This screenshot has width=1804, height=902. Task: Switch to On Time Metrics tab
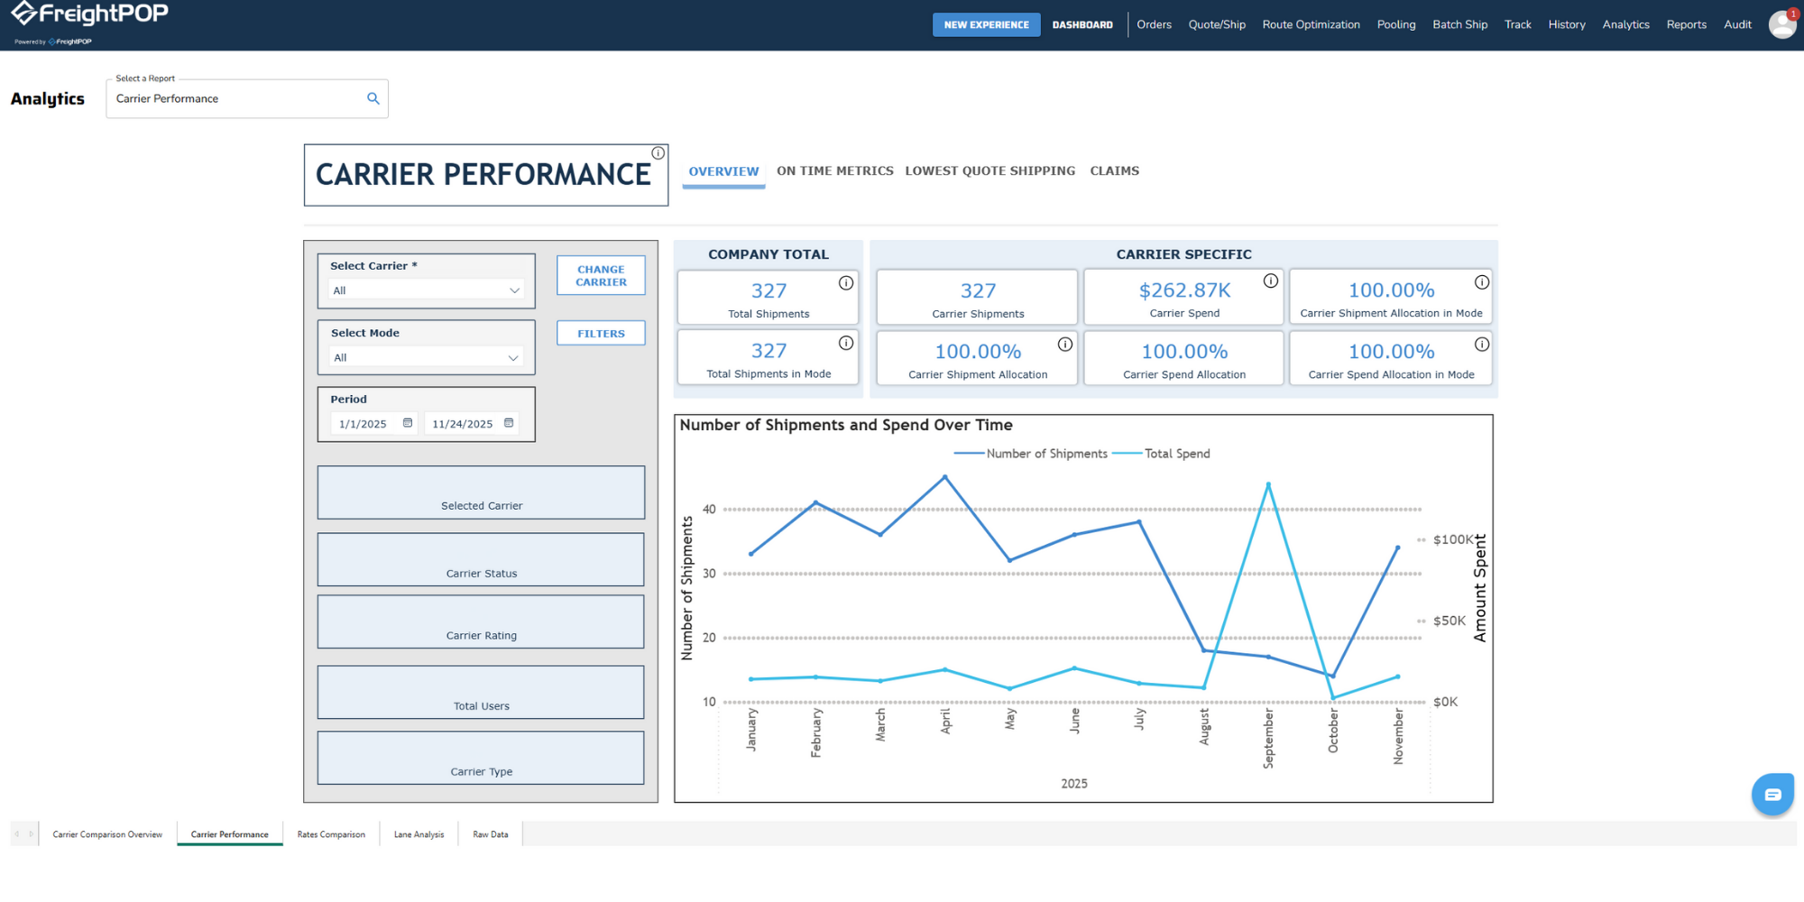tap(835, 170)
